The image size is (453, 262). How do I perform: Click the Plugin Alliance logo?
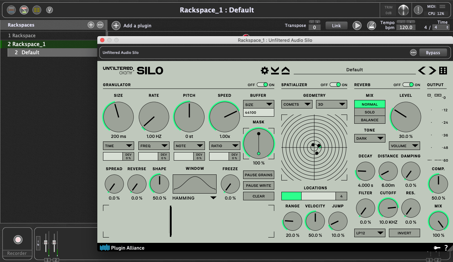click(x=122, y=248)
